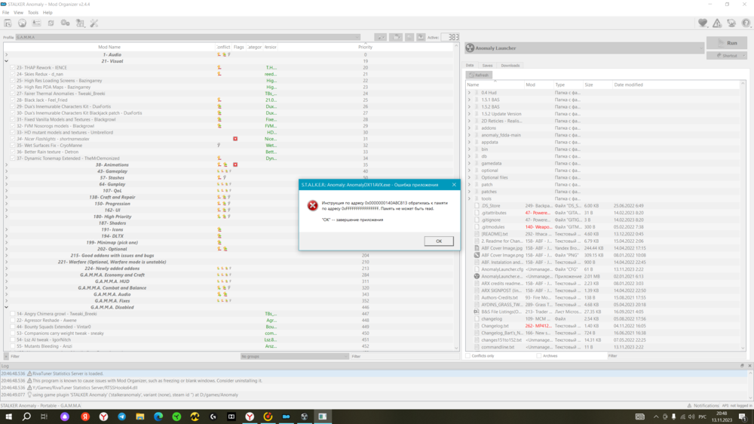Click the red error icon in dialog
The height and width of the screenshot is (424, 754).
(312, 206)
